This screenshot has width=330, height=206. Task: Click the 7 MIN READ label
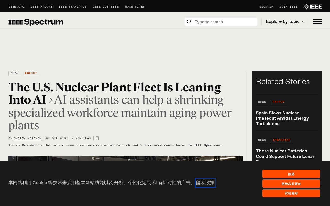(81, 138)
